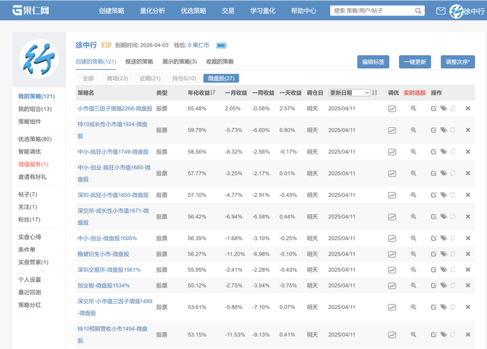Open 我的组合(13) in sidebar
Viewport: 487px width, 349px height.
click(34, 109)
